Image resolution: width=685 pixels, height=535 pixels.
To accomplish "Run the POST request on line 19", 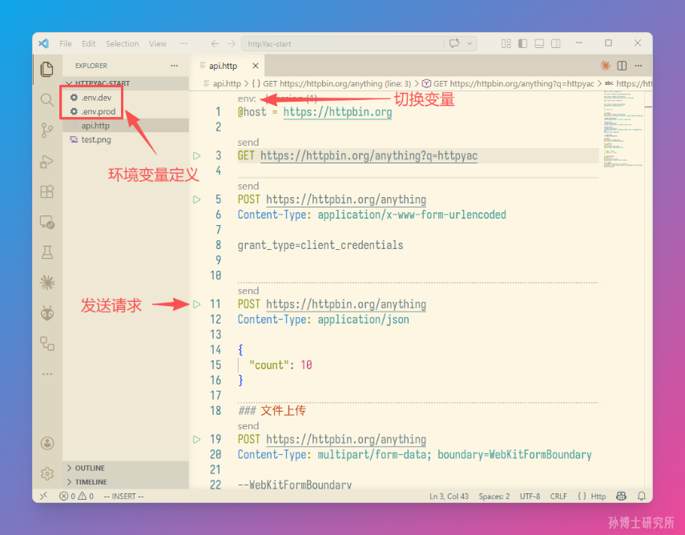I will [197, 439].
